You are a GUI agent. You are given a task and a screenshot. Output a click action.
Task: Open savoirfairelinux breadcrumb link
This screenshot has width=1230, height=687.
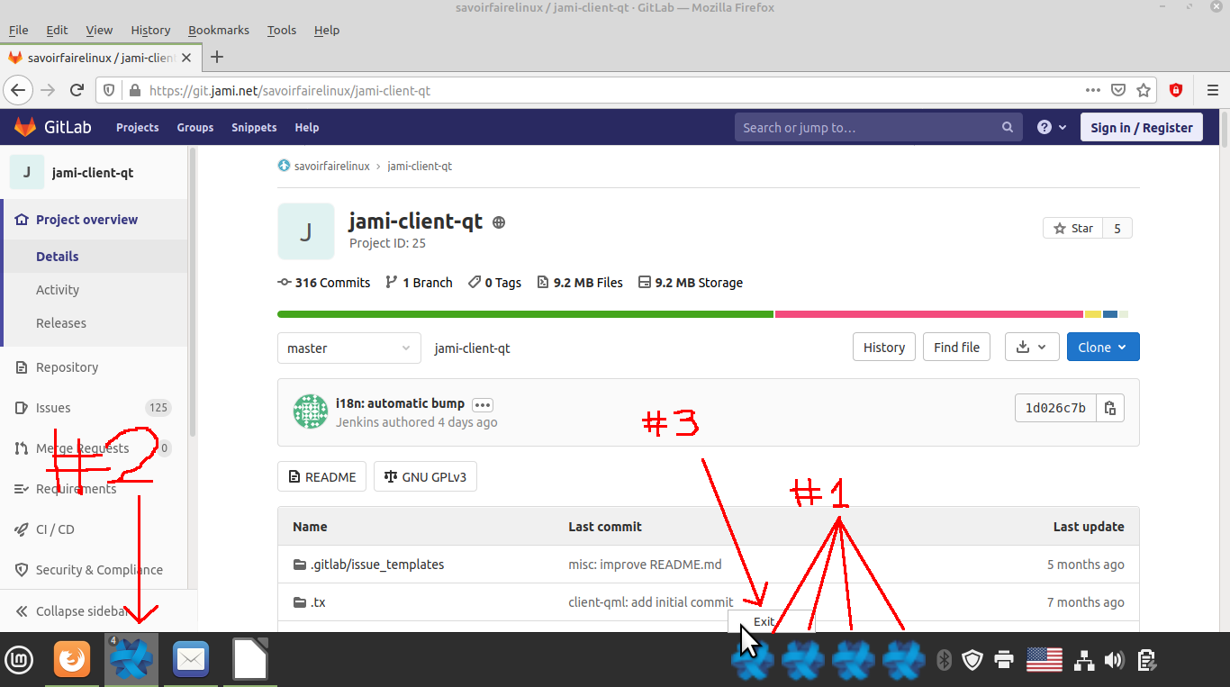tap(331, 167)
